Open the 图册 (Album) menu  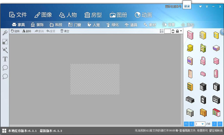[x=118, y=15]
